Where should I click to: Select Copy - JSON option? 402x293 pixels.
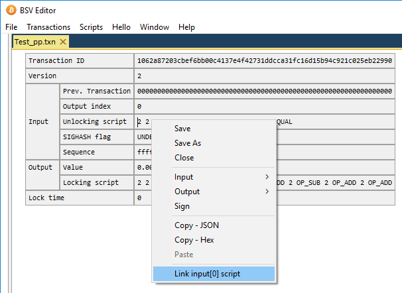point(214,225)
